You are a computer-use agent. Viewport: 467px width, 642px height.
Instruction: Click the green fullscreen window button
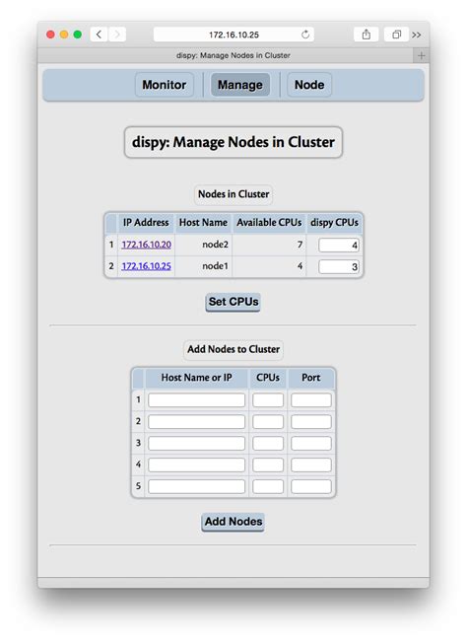point(77,35)
